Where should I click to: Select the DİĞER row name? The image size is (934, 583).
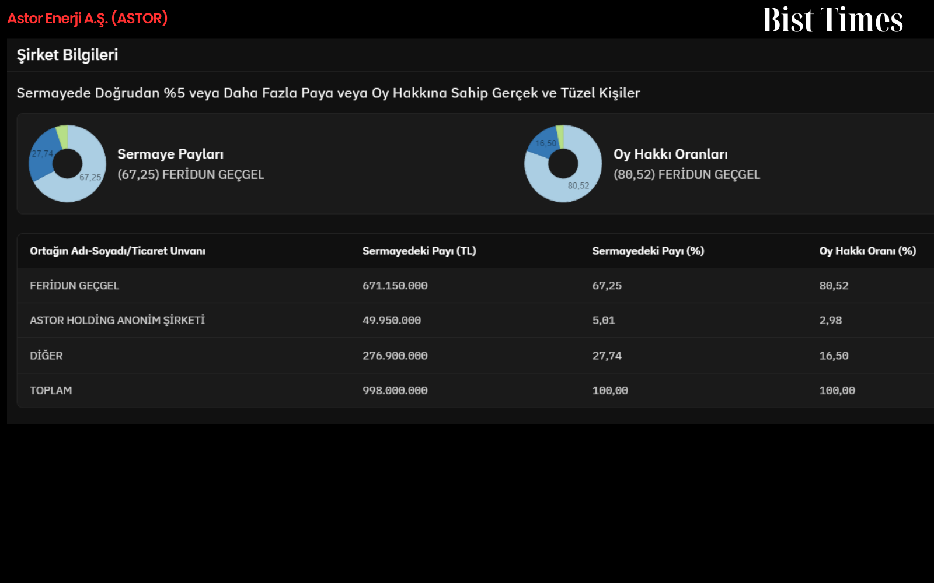[46, 356]
